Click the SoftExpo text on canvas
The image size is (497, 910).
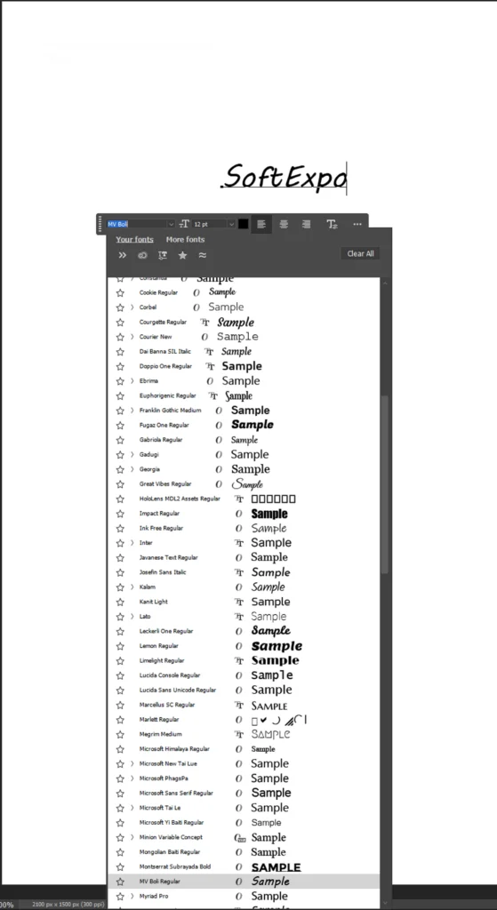(285, 176)
